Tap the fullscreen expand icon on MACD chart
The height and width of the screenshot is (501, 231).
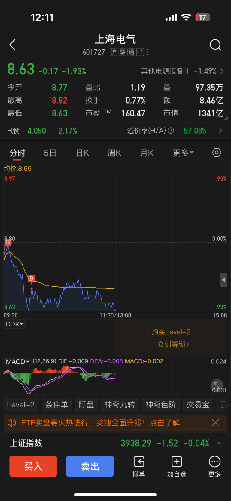217,386
